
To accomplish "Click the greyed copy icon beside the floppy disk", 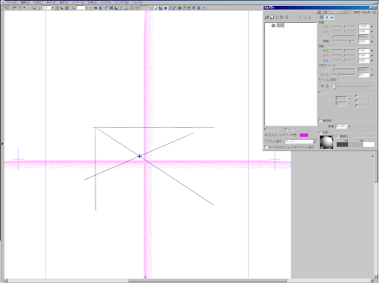I will tap(277, 18).
